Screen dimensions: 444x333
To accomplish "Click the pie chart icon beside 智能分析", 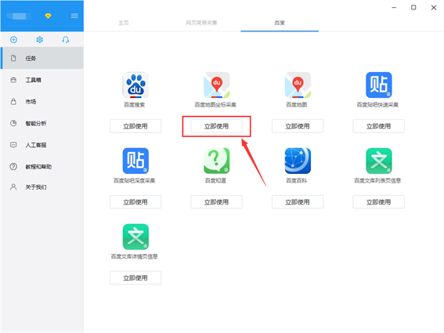I will point(13,123).
